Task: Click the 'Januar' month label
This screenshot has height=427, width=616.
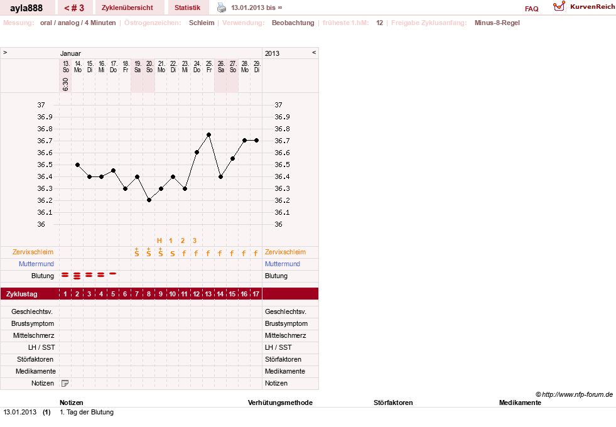Action: (70, 53)
